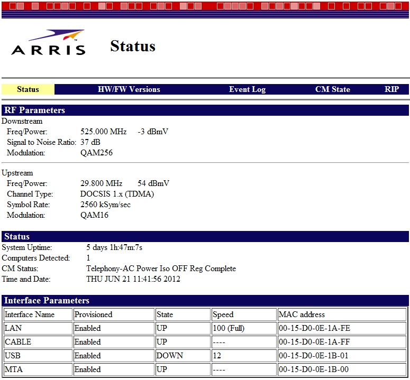The image size is (410, 380).
Task: Click the signal to noise value 37 dB
Action: pyautogui.click(x=90, y=142)
